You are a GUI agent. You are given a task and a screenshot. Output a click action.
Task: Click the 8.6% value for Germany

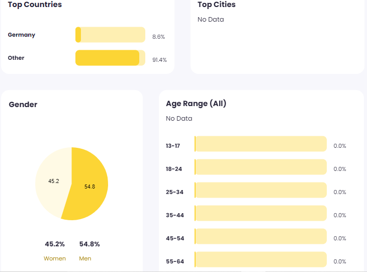point(158,37)
